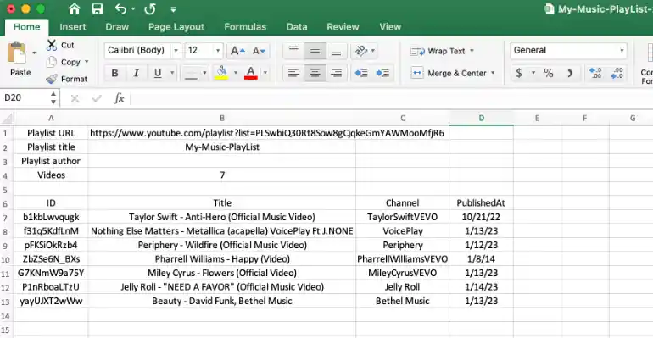Open the Paste options dropdown arrow
Screen dimensions: 653x338
point(34,53)
